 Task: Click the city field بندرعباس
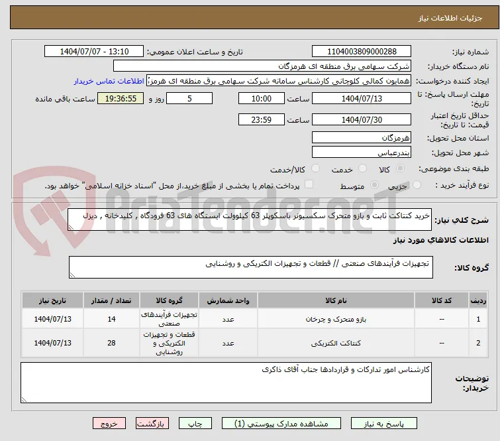coord(362,153)
